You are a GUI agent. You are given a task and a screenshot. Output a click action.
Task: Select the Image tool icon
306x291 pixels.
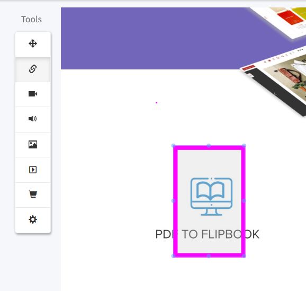[x=33, y=144]
